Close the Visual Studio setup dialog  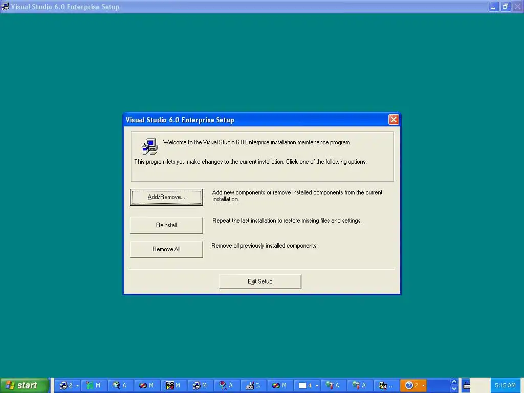[394, 120]
